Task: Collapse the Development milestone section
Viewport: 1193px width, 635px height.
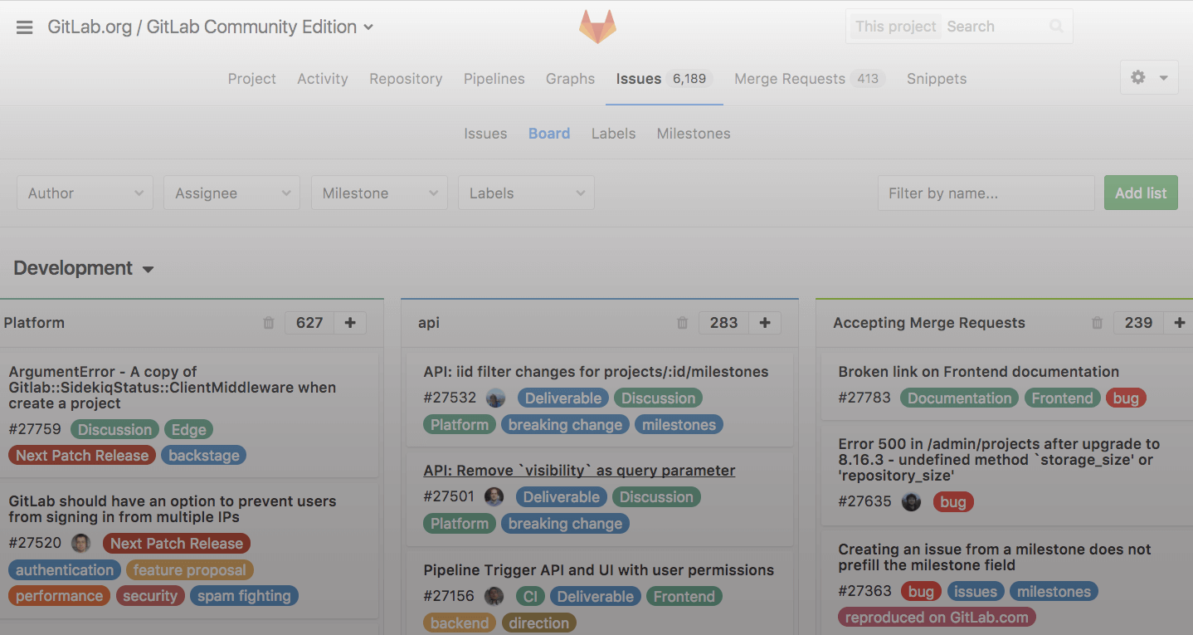Action: [x=149, y=269]
